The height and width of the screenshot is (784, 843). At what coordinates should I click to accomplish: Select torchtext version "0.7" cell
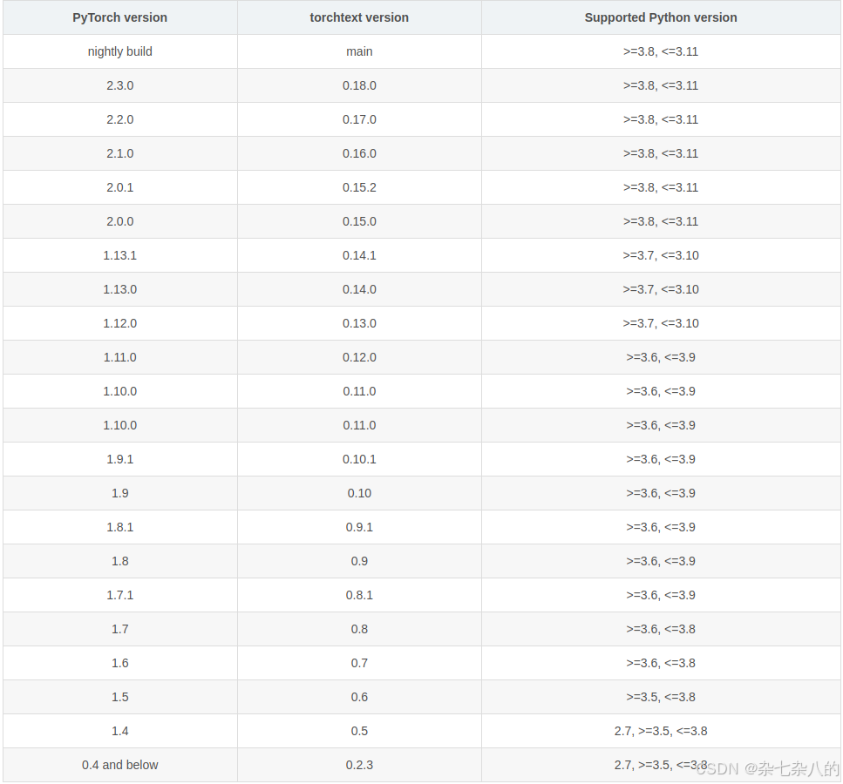pyautogui.click(x=359, y=663)
